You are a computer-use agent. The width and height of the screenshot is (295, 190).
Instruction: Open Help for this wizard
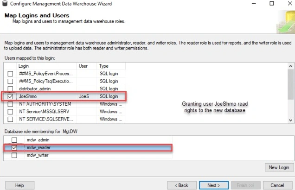(20, 185)
